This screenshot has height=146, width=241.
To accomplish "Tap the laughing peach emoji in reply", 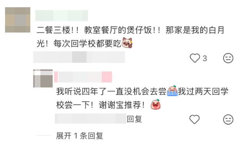I will (155, 104).
